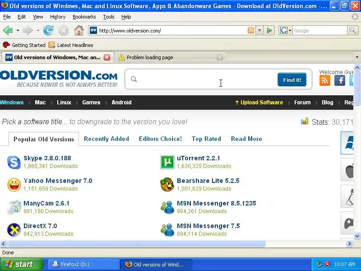Click the Yahoo Messenger smiley icon

point(14,185)
